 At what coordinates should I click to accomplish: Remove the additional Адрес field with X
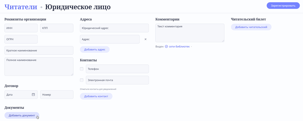coord(146,39)
